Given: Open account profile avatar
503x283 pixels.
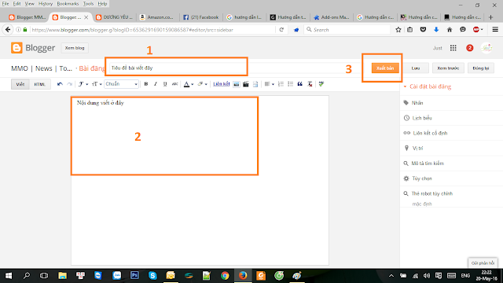Looking at the screenshot, I should click(486, 48).
